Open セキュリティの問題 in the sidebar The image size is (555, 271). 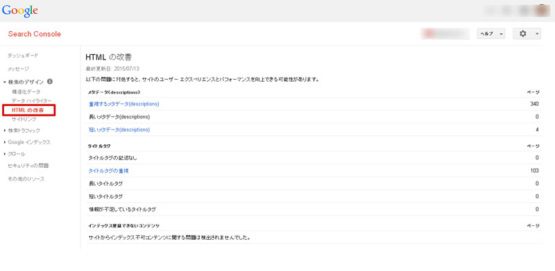coord(28,166)
